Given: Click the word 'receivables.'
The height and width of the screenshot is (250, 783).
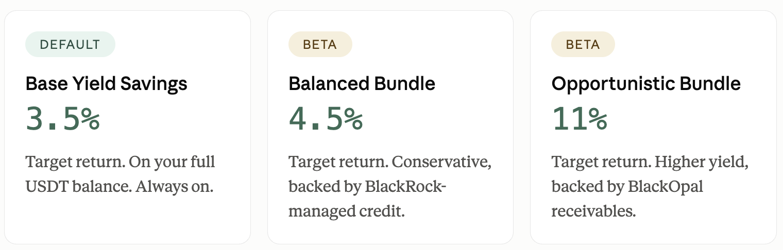Looking at the screenshot, I should 593,210.
